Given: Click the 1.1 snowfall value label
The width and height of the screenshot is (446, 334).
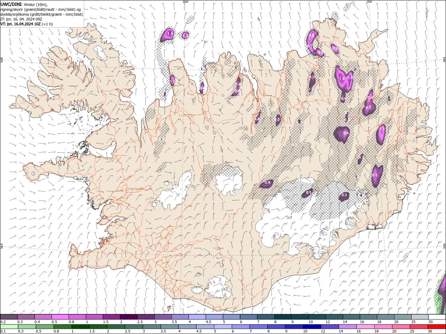Looking at the screenshot, I should point(382,129).
